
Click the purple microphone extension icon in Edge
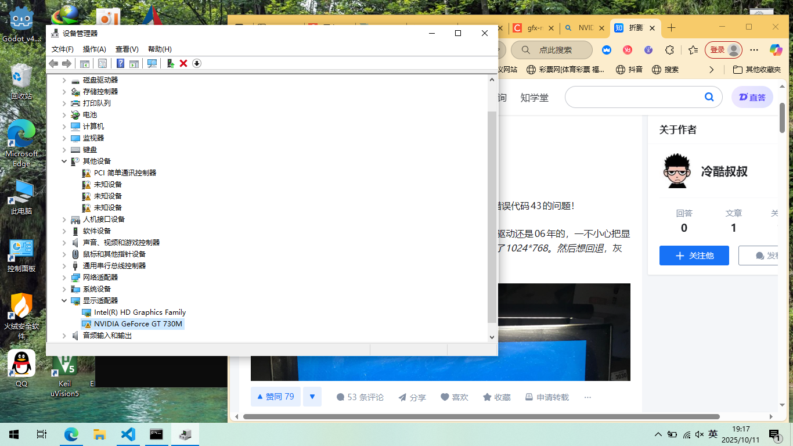(x=648, y=50)
